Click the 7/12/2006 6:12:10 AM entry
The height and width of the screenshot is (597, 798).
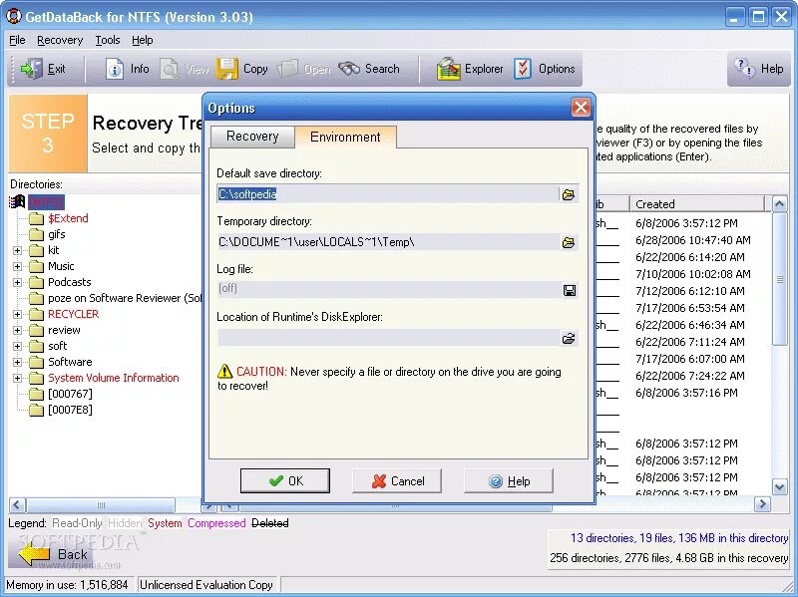689,291
